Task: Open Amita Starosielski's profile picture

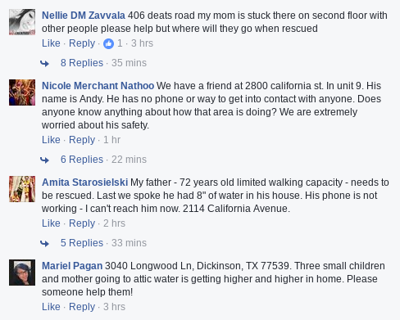Action: [22, 189]
